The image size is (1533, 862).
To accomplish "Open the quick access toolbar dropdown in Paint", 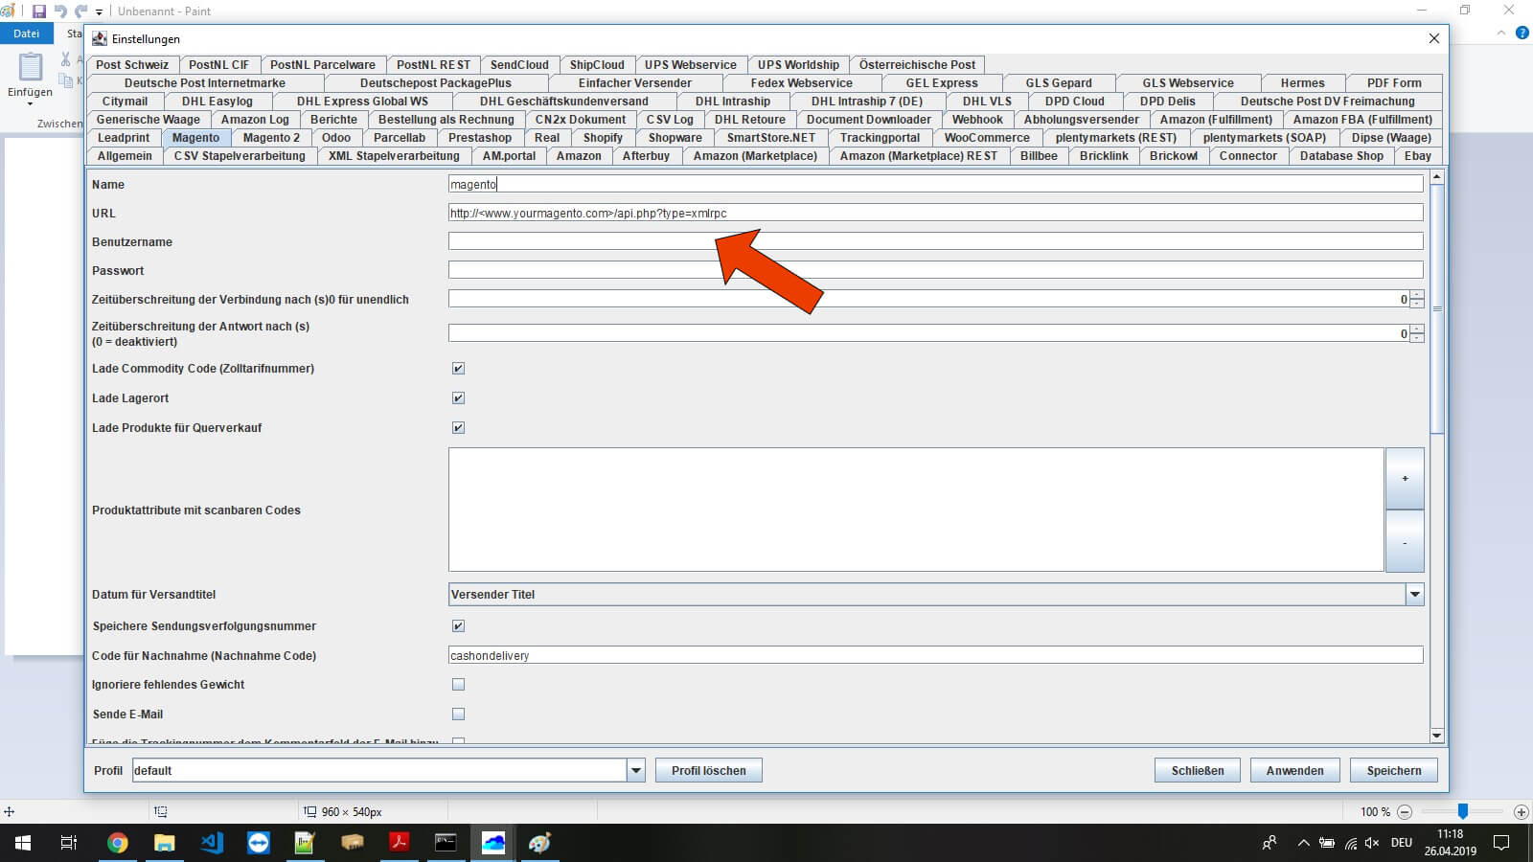I will pos(99,12).
